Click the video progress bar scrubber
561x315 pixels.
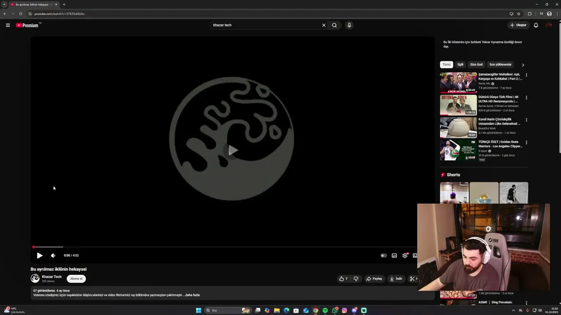tap(33, 247)
